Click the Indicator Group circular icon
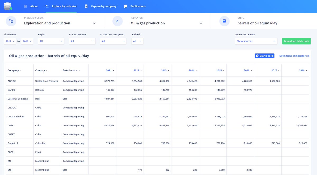This screenshot has height=175, width=317. point(11,21)
